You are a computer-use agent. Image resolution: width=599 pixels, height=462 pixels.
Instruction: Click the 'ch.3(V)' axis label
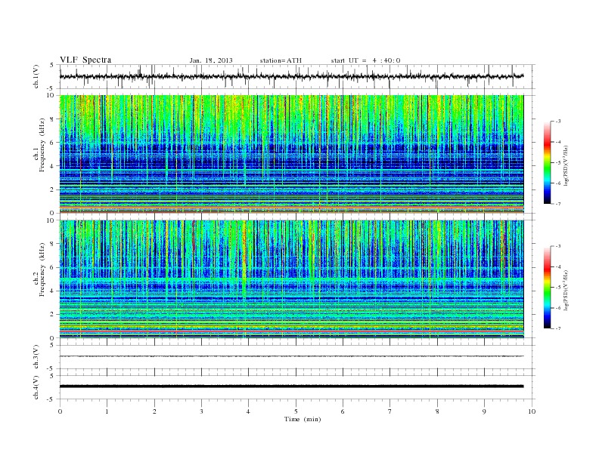click(x=36, y=357)
